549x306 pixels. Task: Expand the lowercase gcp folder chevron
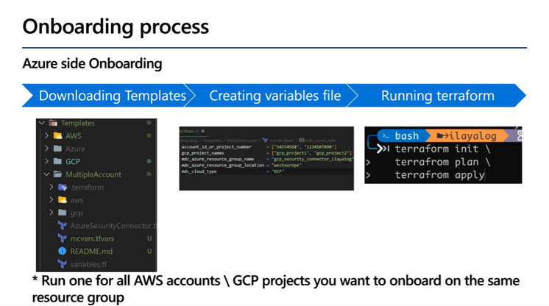coord(52,213)
